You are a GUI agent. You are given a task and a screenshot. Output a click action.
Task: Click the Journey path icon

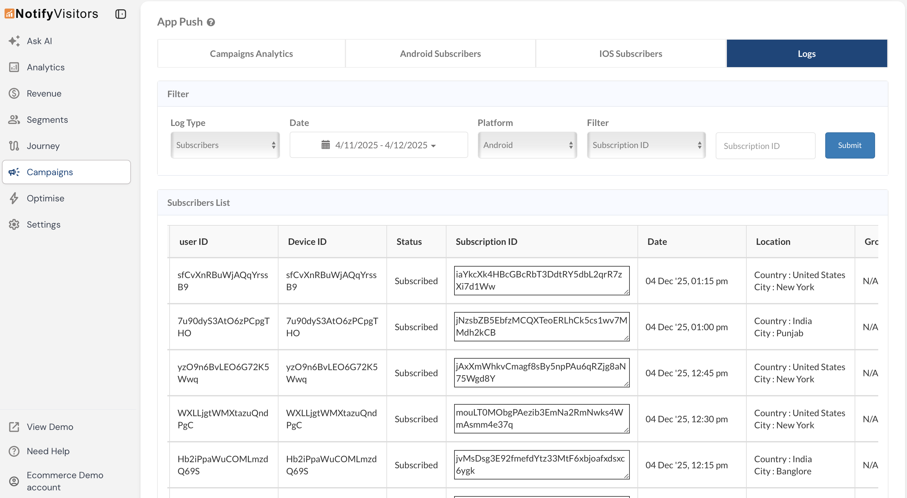point(14,145)
